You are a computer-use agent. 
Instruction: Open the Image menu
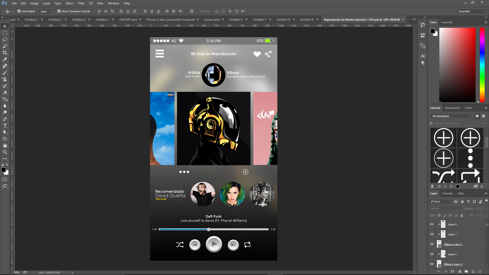tap(34, 3)
